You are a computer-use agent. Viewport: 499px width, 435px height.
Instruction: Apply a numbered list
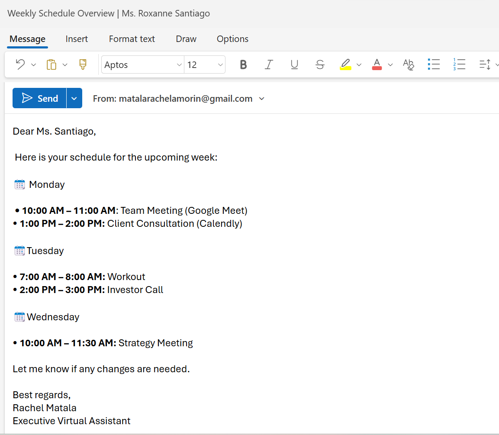(x=459, y=64)
